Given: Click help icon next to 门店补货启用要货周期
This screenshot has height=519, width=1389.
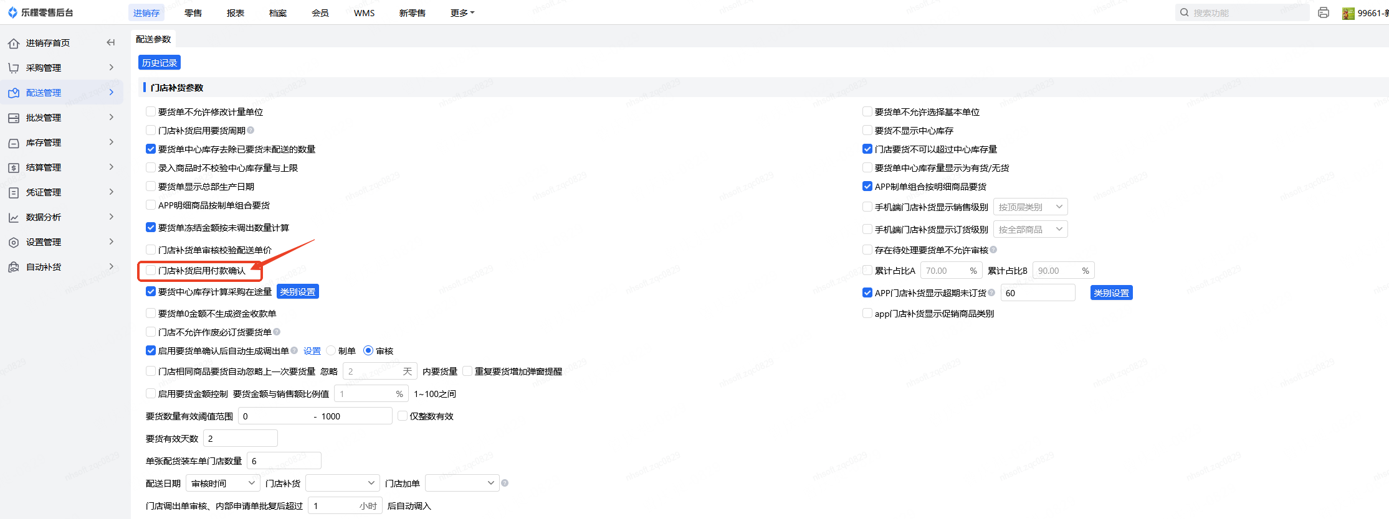Looking at the screenshot, I should 251,130.
